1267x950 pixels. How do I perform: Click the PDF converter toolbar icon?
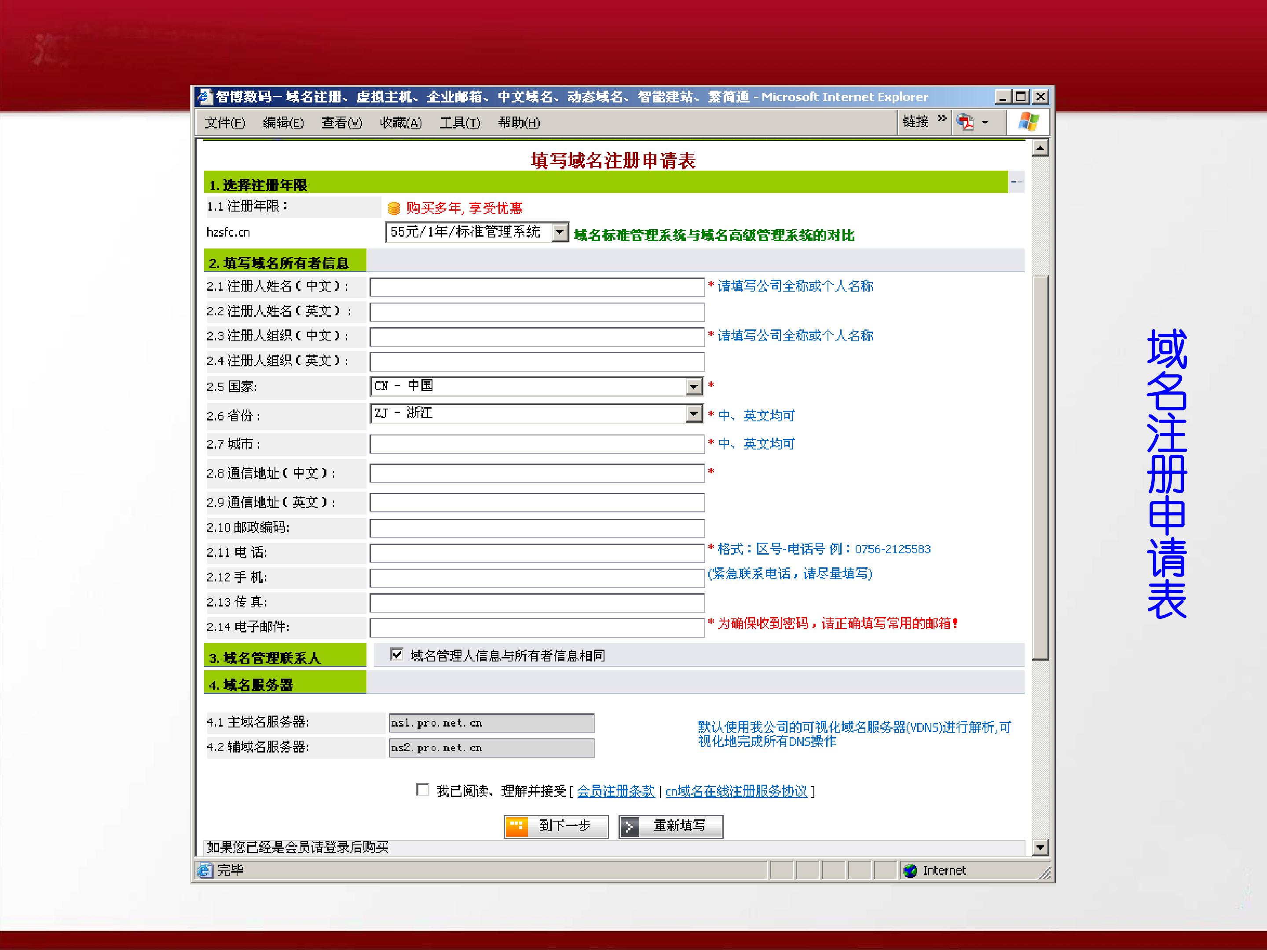(x=965, y=122)
